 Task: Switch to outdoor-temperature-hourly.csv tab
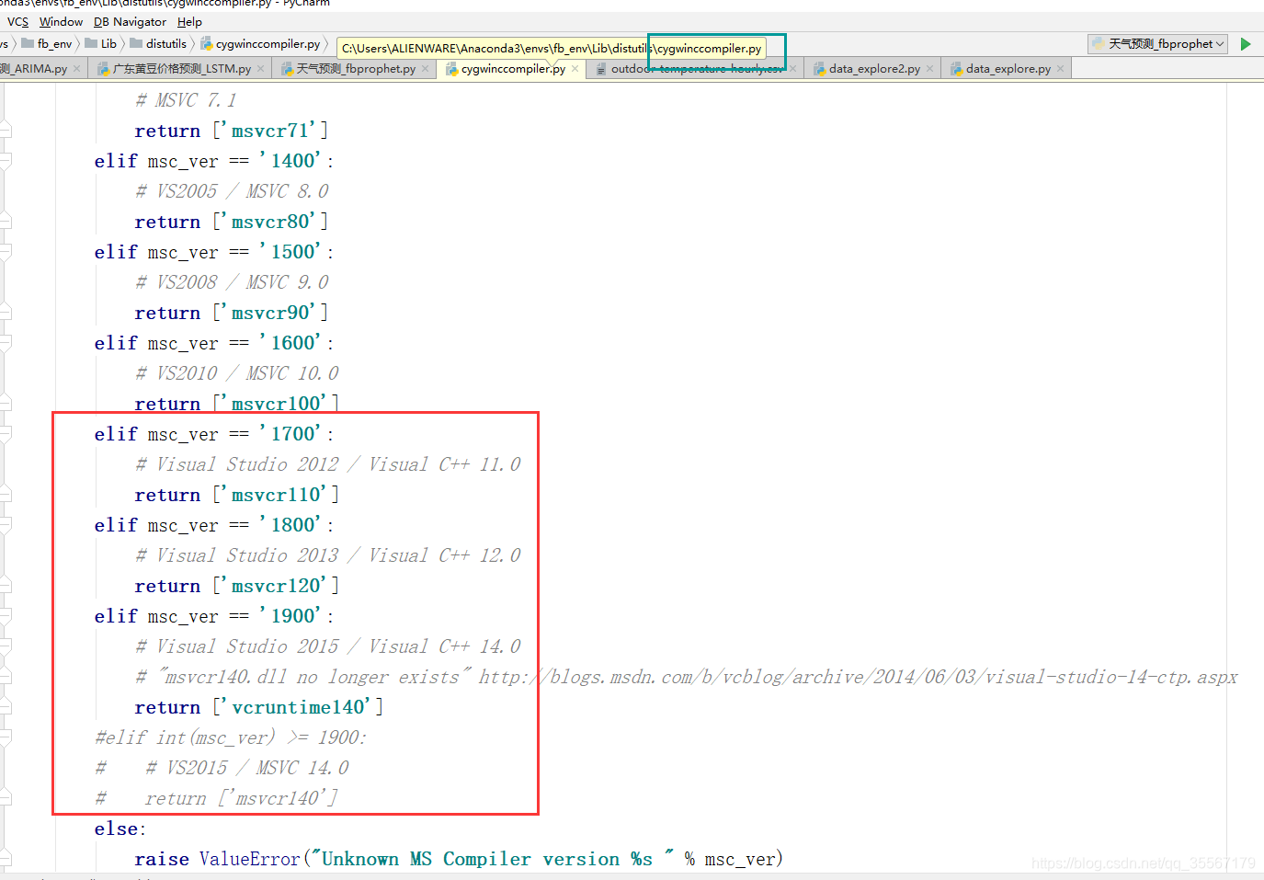697,69
